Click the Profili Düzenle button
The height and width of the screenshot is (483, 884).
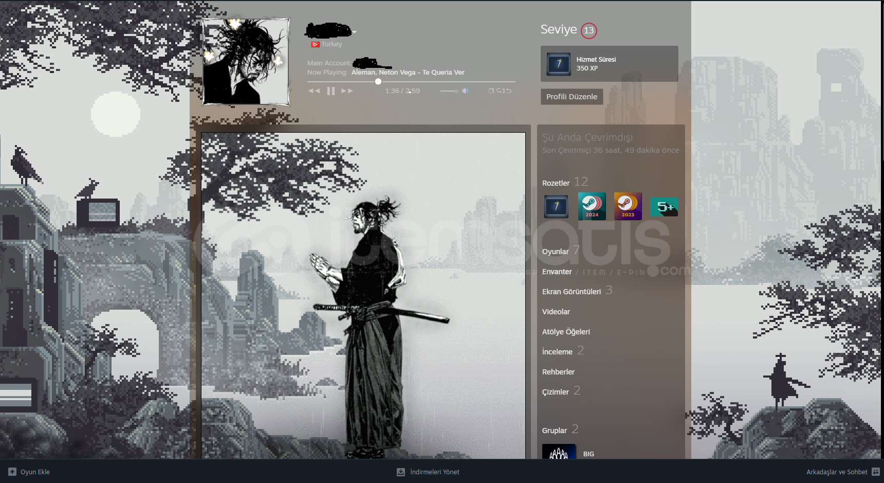click(572, 97)
